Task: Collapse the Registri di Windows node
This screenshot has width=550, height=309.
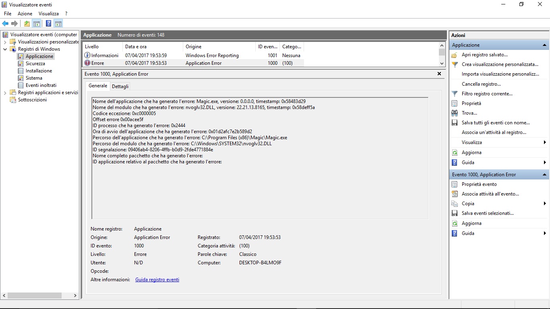Action: (5, 49)
